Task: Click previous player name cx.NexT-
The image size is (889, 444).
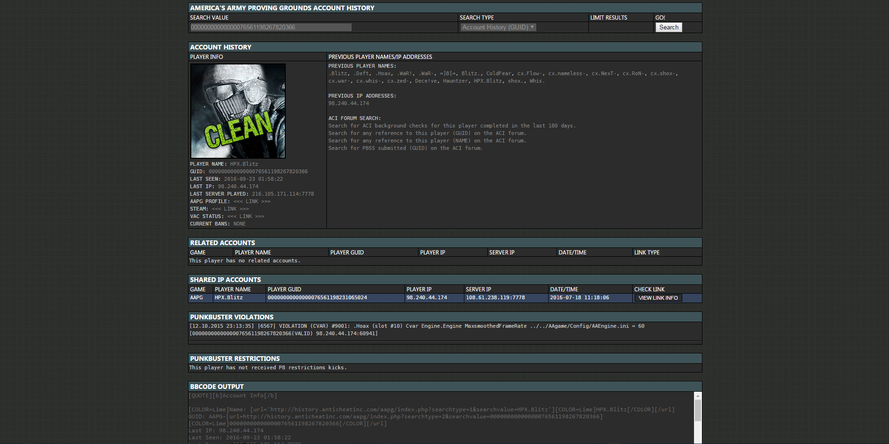Action: click(x=605, y=73)
